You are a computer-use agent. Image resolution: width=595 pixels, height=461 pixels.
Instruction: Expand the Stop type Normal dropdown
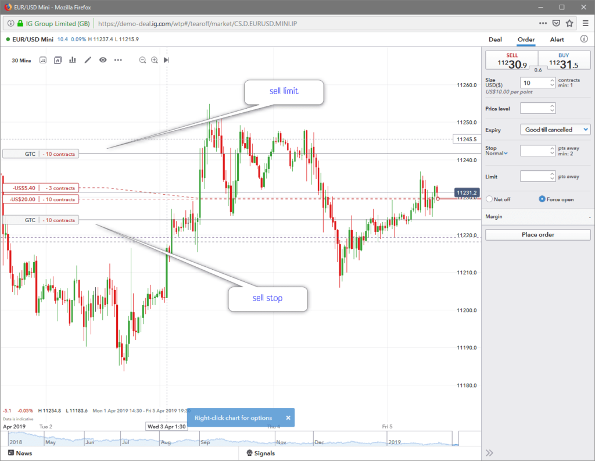pos(496,153)
